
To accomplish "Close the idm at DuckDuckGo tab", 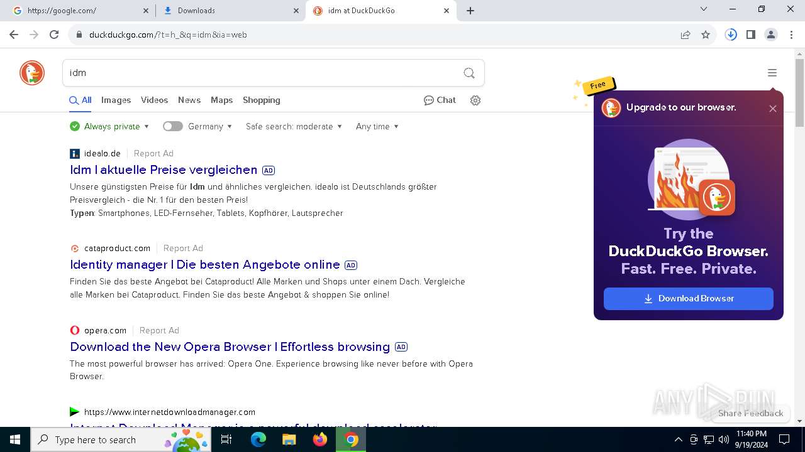I will pos(447,11).
